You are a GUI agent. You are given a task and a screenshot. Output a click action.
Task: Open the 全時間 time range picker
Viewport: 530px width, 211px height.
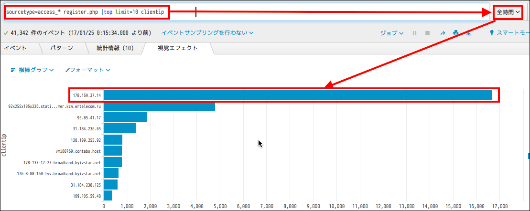(x=508, y=11)
